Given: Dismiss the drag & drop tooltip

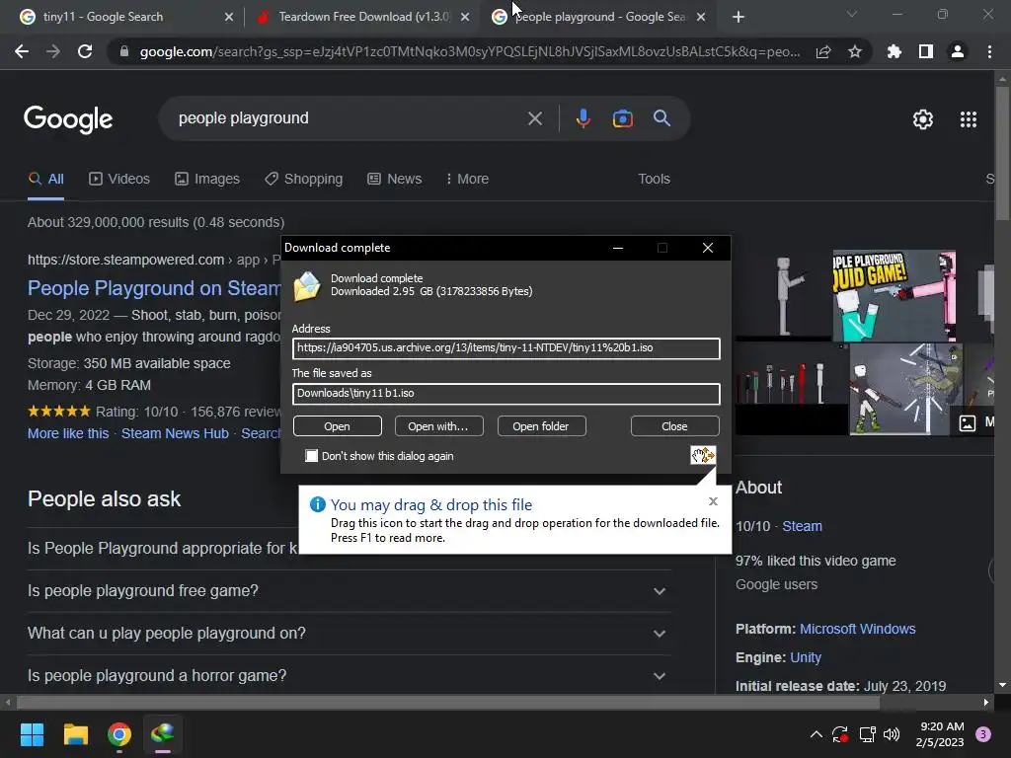Looking at the screenshot, I should click(x=713, y=500).
